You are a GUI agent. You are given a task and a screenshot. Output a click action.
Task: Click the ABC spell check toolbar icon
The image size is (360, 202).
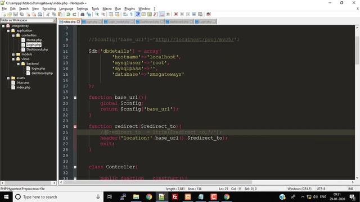[x=209, y=14]
